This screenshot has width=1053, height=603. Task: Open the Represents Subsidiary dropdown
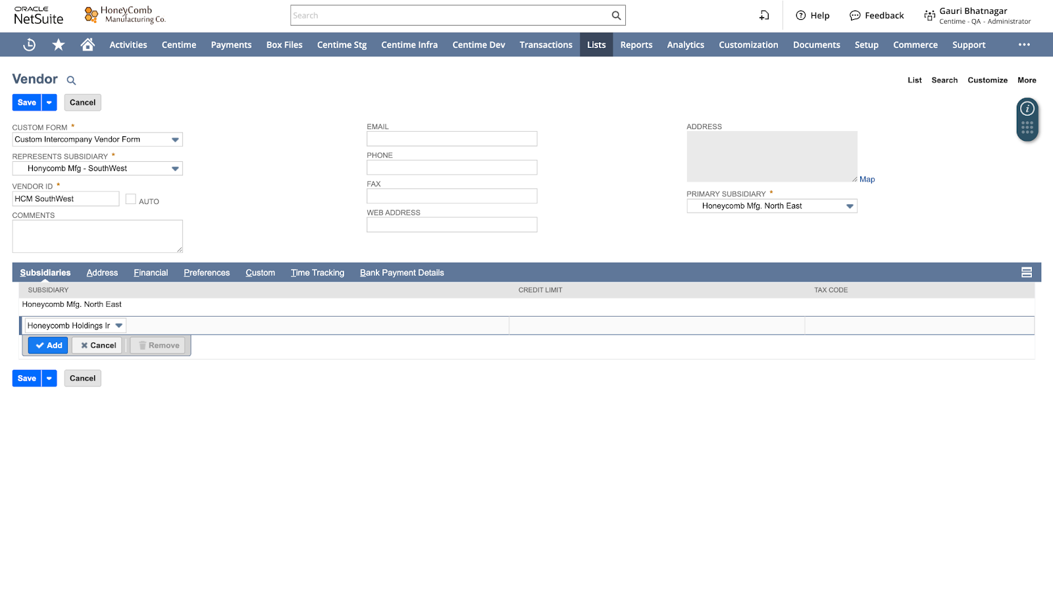pos(175,169)
